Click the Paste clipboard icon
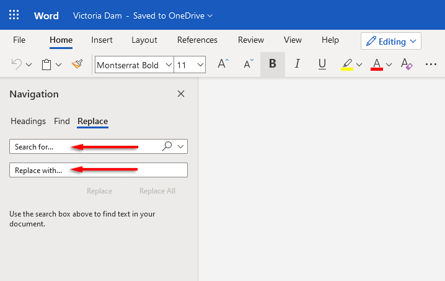This screenshot has width=445, height=281. click(46, 64)
